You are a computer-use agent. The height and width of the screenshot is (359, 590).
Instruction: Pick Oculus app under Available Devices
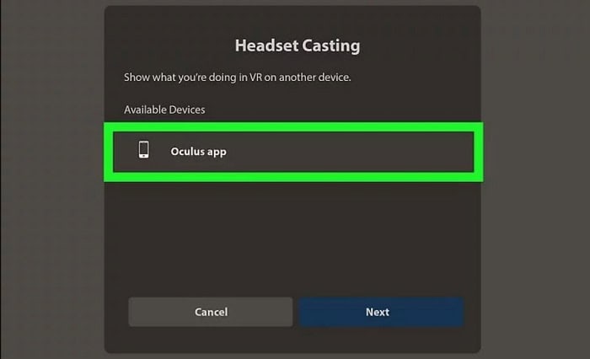(293, 152)
